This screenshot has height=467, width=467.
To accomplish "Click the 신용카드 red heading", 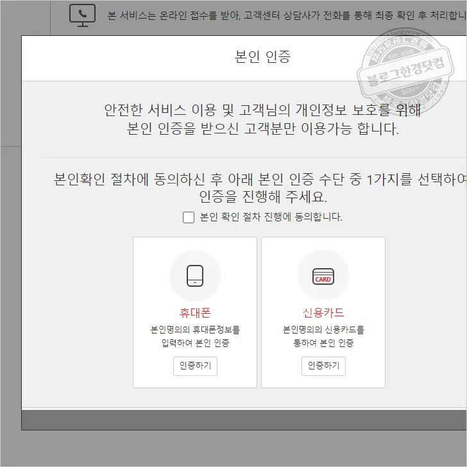I will (323, 313).
